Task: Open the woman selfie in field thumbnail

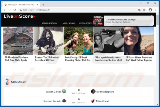Action: [x=139, y=41]
